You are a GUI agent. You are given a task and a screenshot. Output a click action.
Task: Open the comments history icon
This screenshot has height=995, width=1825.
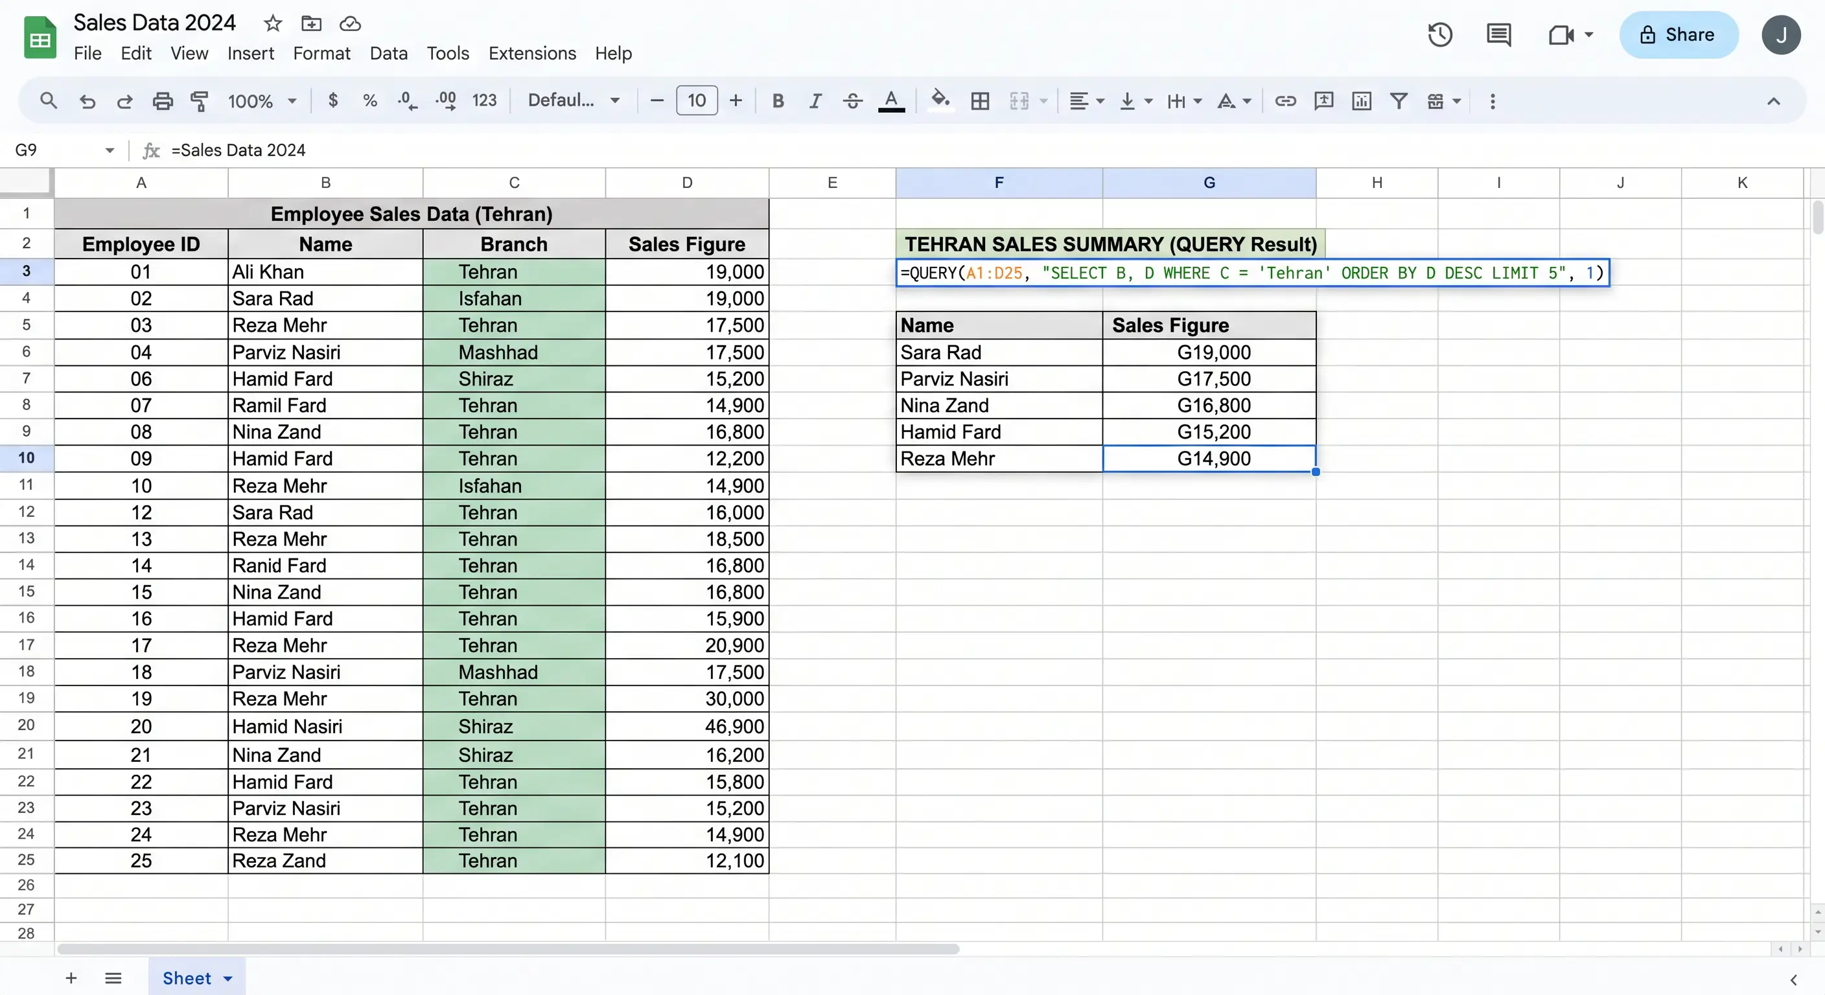coord(1498,35)
